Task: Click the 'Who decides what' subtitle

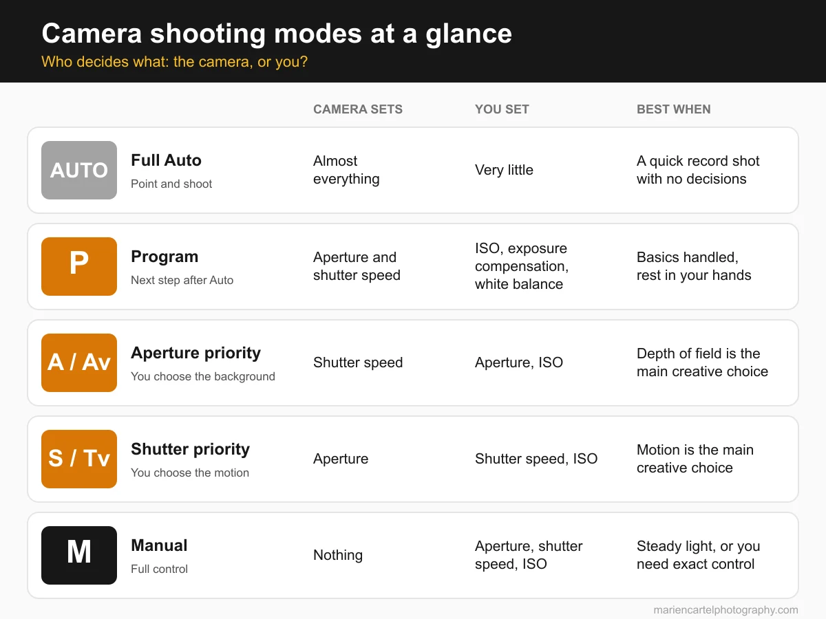Action: pos(174,62)
